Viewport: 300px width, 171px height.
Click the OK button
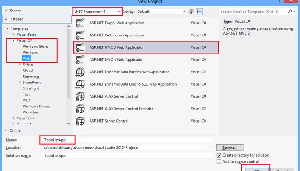pyautogui.click(x=257, y=170)
